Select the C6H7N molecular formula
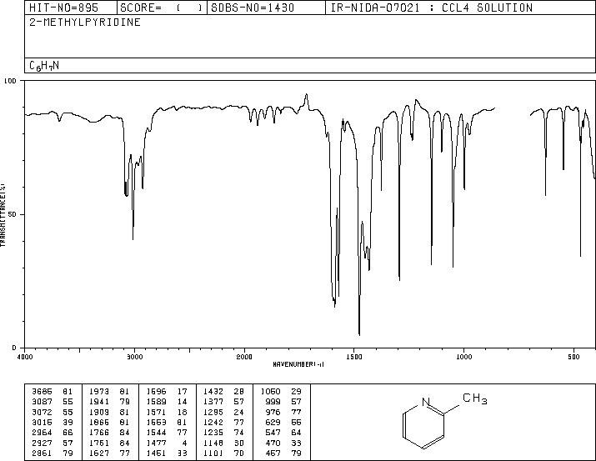596x461 pixels. click(44, 66)
